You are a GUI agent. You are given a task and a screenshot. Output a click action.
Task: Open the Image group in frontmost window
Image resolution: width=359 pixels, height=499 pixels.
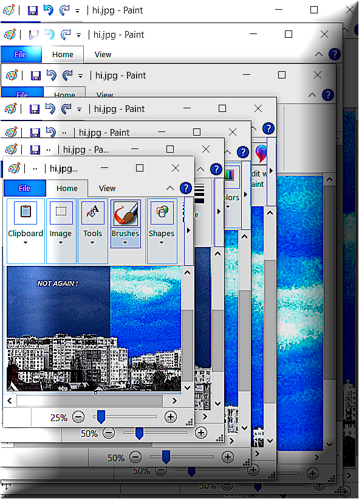click(61, 231)
